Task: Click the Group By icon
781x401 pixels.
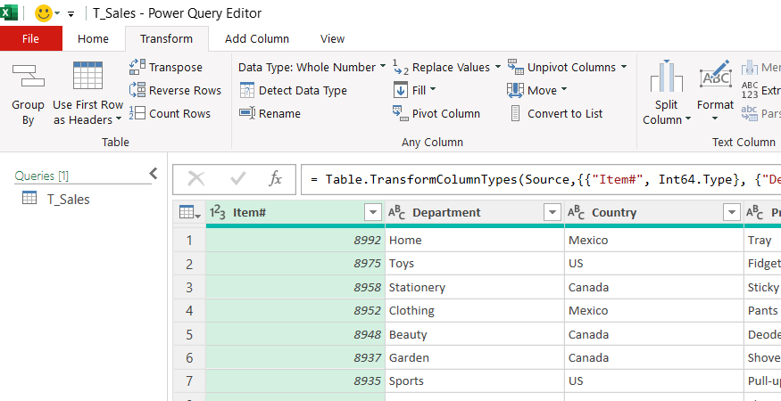Action: pos(28,76)
